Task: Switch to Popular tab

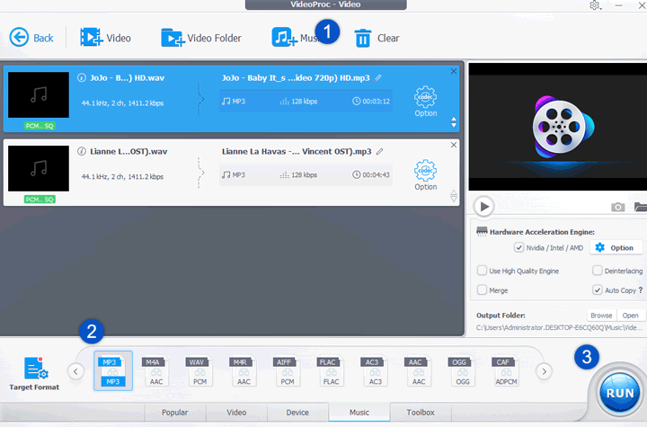Action: coord(174,412)
